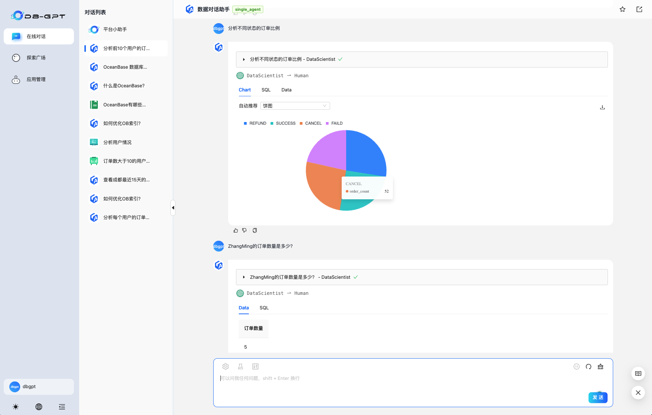
Task: Click the 订单数量 column header
Action: (x=254, y=328)
